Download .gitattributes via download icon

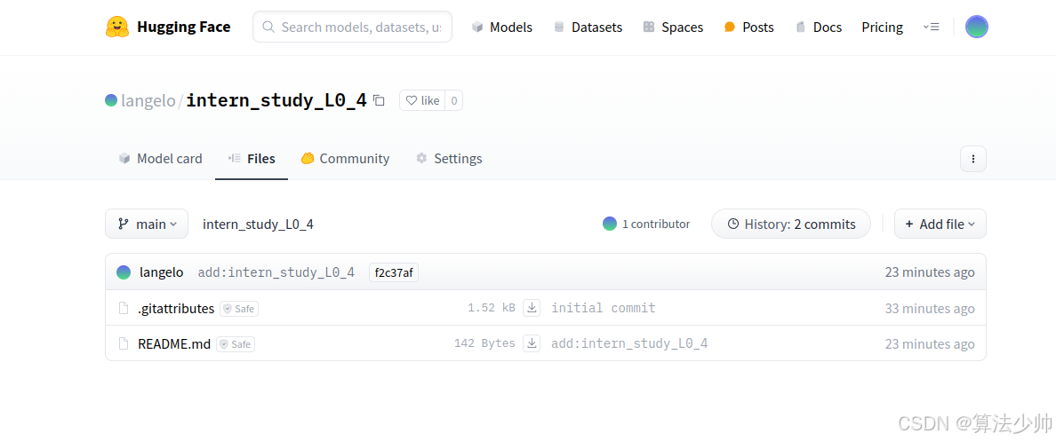coord(532,308)
